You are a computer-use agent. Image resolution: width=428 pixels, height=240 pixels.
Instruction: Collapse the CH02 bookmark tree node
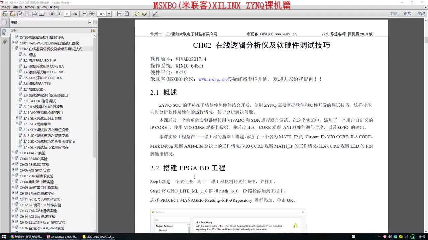[x=13, y=48]
